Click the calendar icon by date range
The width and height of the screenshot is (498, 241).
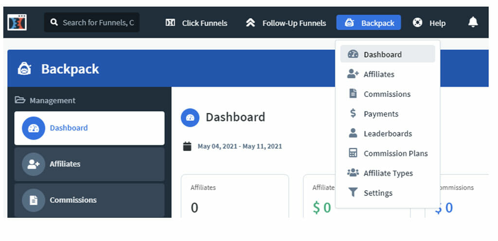click(187, 146)
